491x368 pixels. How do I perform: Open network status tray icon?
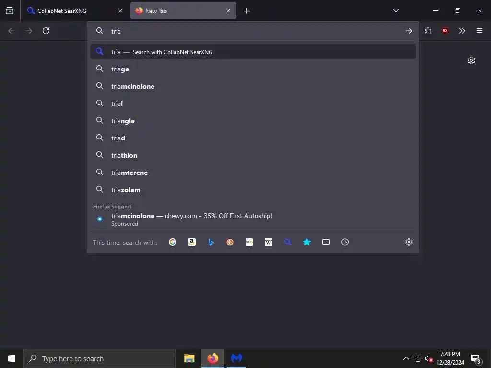[418, 358]
